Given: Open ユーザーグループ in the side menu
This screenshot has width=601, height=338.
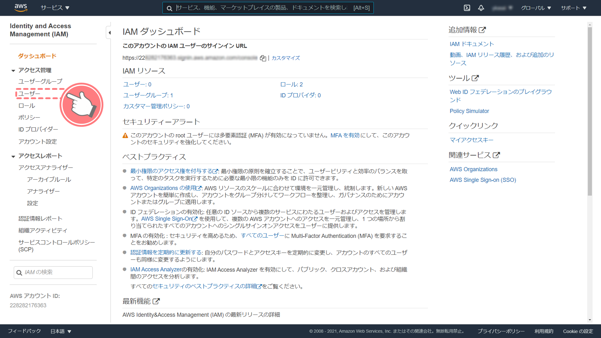Looking at the screenshot, I should click(x=40, y=81).
